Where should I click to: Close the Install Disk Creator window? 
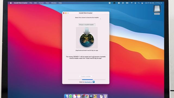pos(64,13)
